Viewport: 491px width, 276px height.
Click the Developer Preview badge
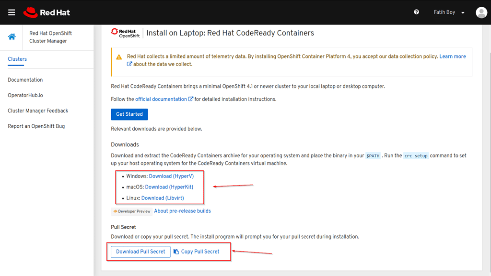point(132,211)
